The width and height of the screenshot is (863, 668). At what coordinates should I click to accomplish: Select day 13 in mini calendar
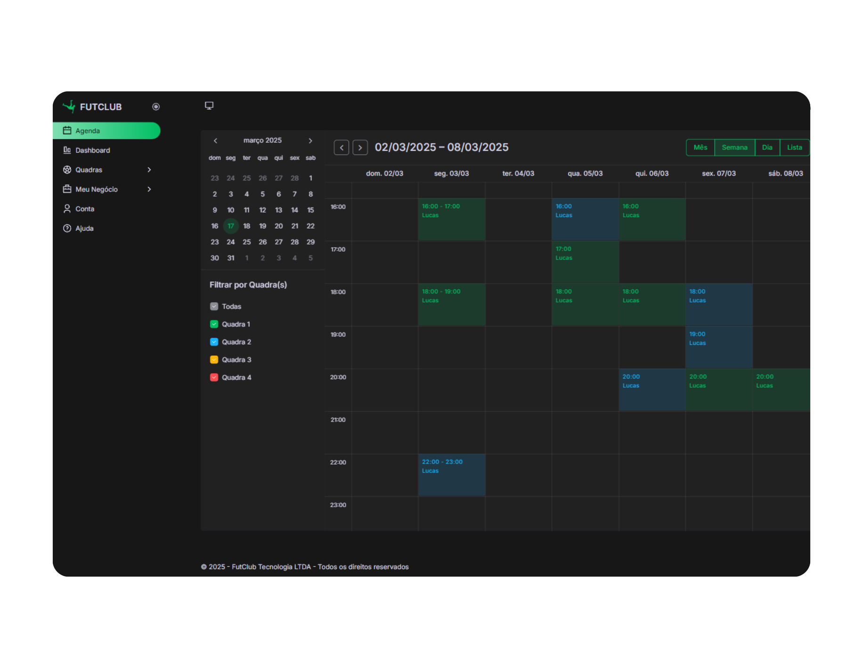(279, 210)
